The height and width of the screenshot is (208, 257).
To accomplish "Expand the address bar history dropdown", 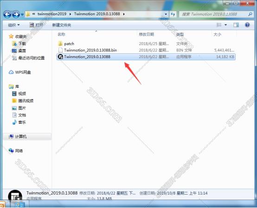I will coord(166,14).
